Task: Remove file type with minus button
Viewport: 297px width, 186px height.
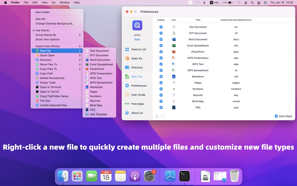Action: 163,116
